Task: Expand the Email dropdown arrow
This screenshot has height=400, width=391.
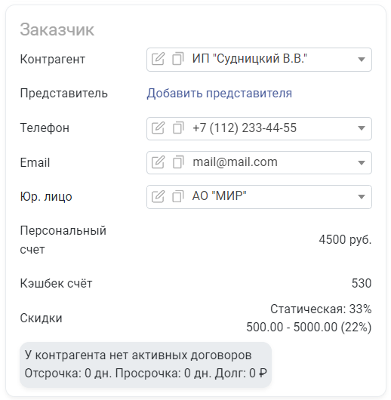Action: tap(361, 163)
